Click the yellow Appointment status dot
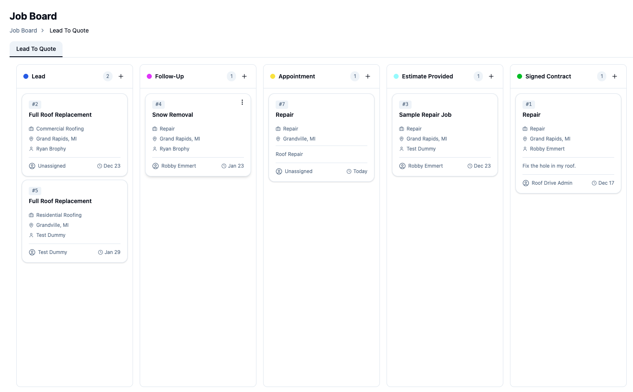 tap(273, 76)
